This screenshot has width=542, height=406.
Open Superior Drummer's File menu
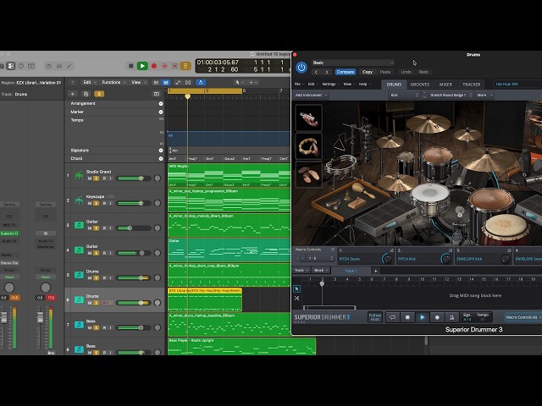298,85
